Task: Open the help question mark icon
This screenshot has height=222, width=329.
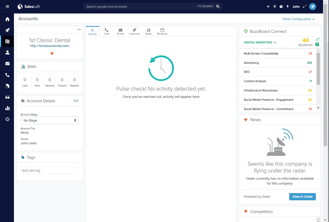Action: 281,7
